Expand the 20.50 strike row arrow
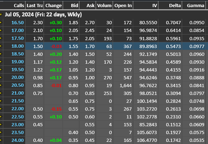Image resolution: width=208 pixels, height=144 pixels. point(1,85)
